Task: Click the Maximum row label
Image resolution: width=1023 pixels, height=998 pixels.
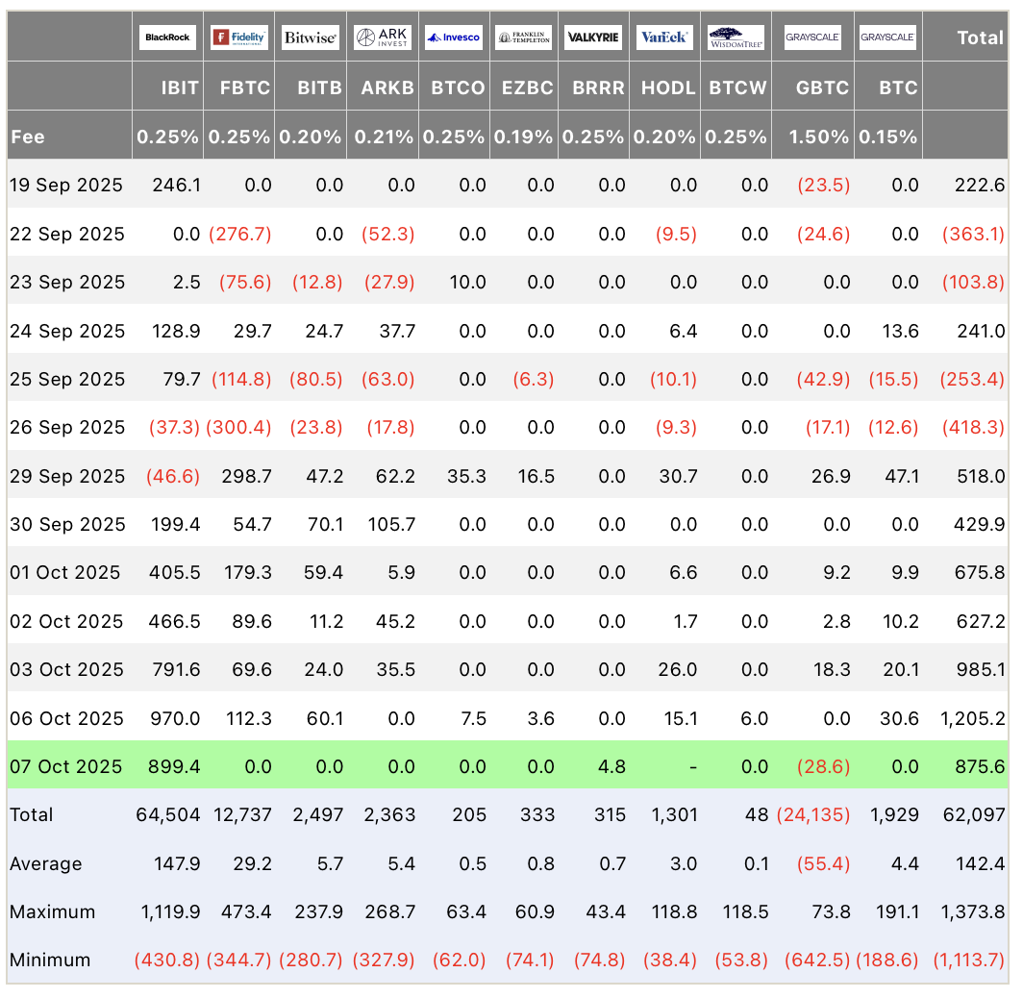Action: 52,911
